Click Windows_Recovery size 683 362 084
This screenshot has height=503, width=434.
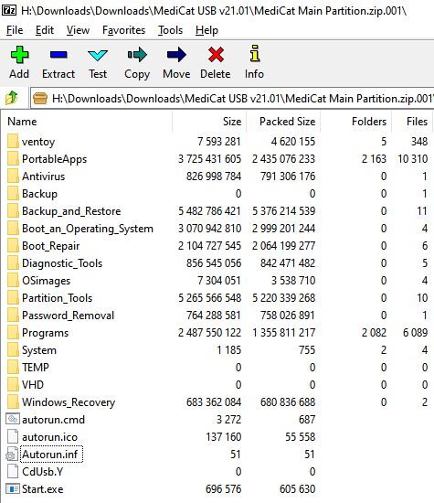coord(214,402)
